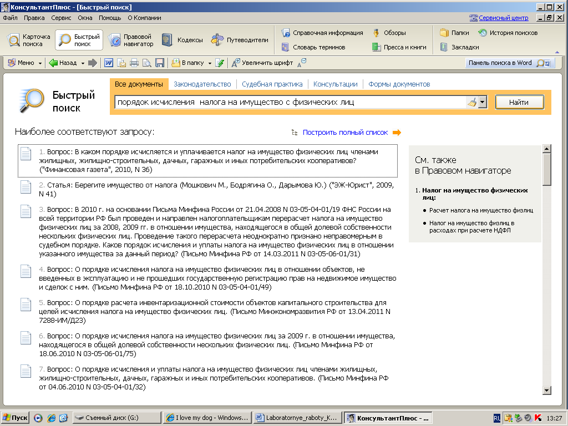The image size is (568, 426).
Task: Open result 2 Берегите имущество от налога
Action: click(216, 190)
